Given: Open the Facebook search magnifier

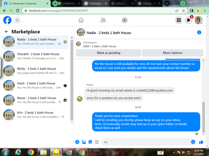Looking at the screenshot, I should click(17, 20).
